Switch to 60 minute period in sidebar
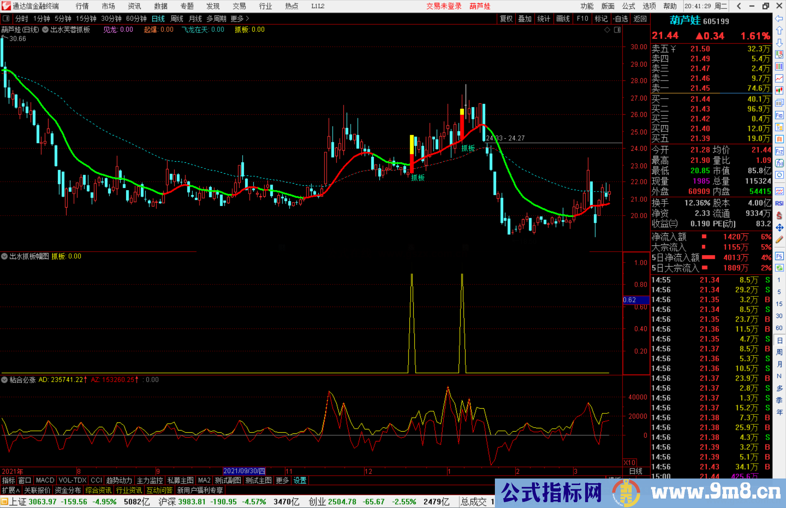 pos(779,328)
